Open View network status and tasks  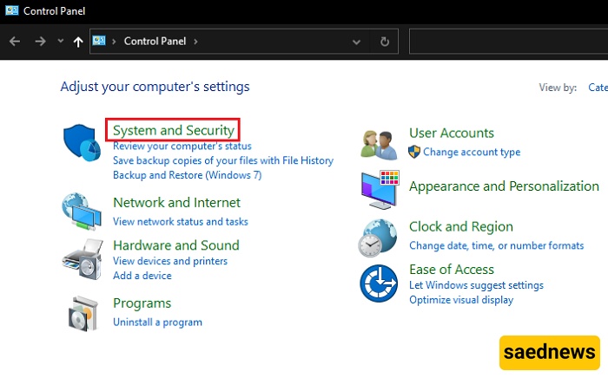(181, 222)
